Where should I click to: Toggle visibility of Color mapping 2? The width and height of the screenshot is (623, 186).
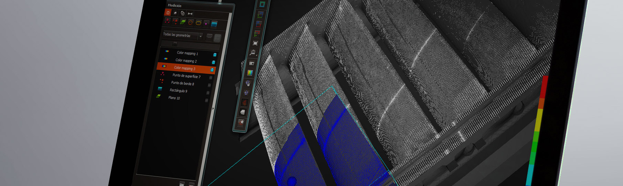tap(213, 62)
